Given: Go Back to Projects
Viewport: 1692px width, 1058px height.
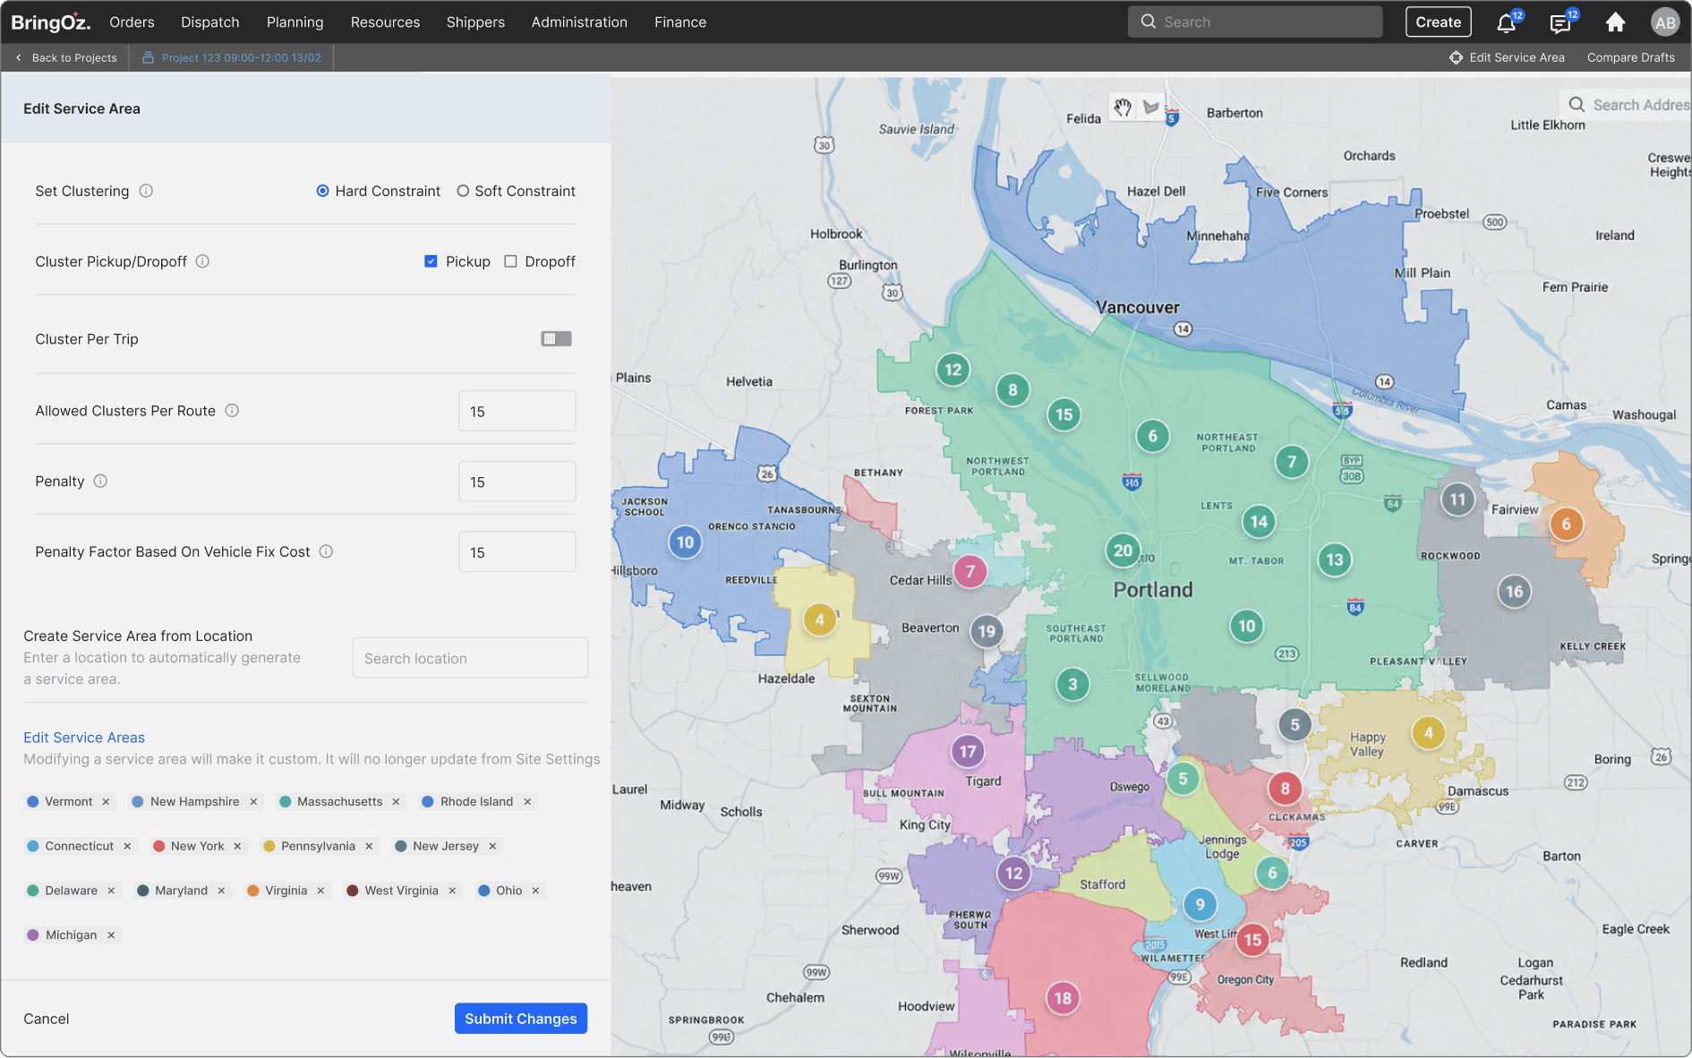Looking at the screenshot, I should (66, 57).
